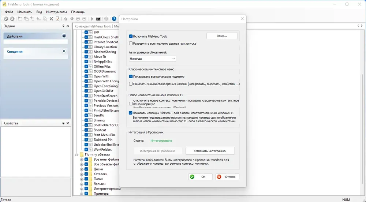Select the Shortcut item in command tree
The image size is (366, 202).
click(100, 130)
